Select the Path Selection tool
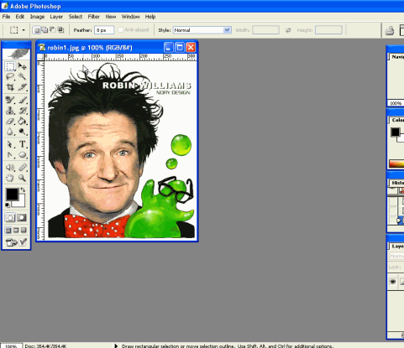Image resolution: width=404 pixels, height=348 pixels. click(x=10, y=144)
